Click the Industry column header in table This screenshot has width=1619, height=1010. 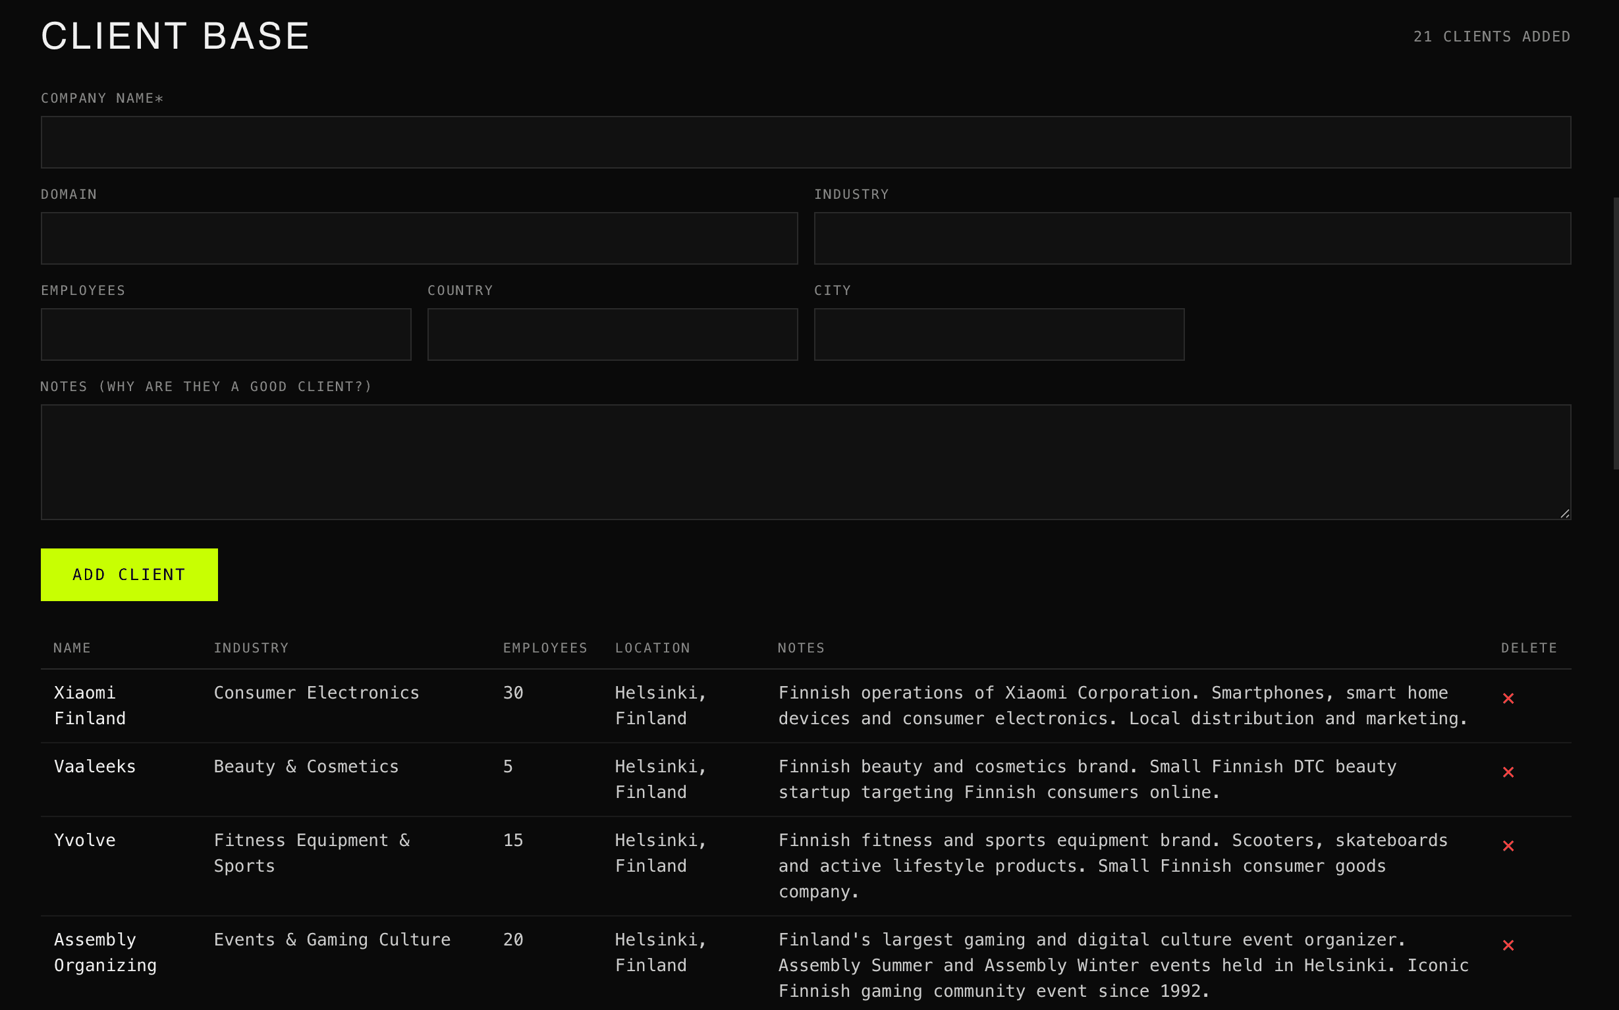(x=251, y=648)
